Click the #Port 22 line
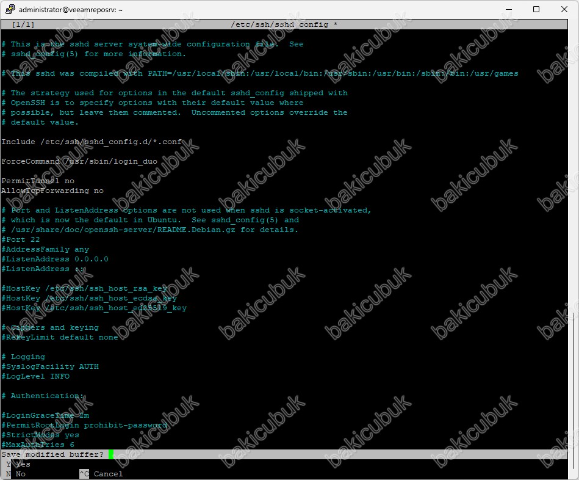Image resolution: width=579 pixels, height=480 pixels. click(x=21, y=239)
